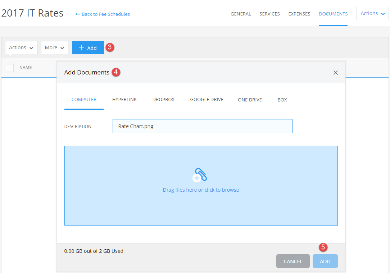Click the paperclip attach icon
The height and width of the screenshot is (273, 390).
[200, 175]
